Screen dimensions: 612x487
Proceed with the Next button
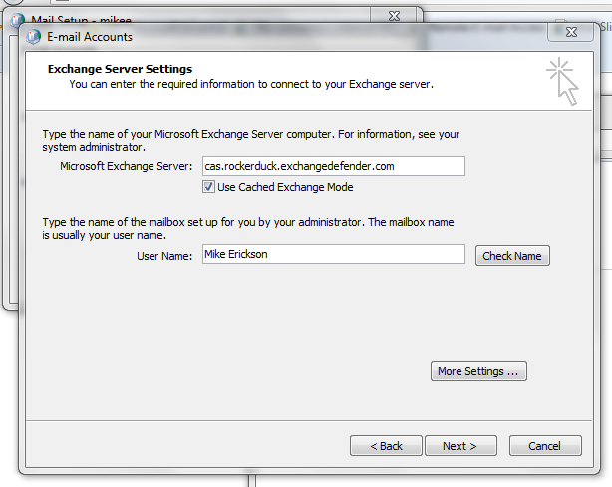[460, 445]
